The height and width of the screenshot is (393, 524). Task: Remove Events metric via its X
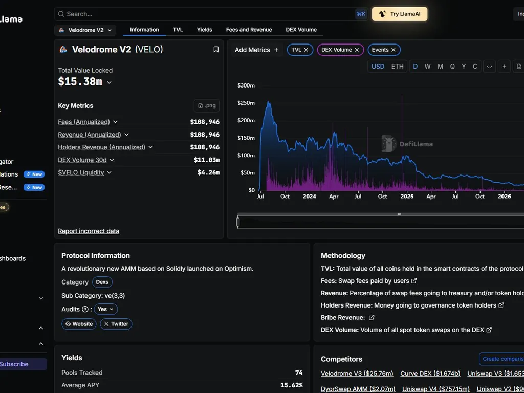coord(394,50)
